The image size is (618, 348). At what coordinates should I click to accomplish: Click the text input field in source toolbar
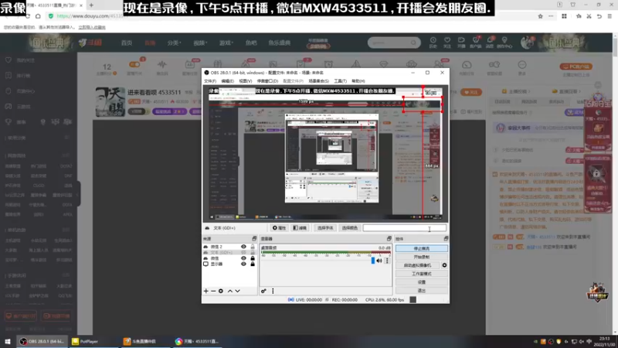(404, 228)
